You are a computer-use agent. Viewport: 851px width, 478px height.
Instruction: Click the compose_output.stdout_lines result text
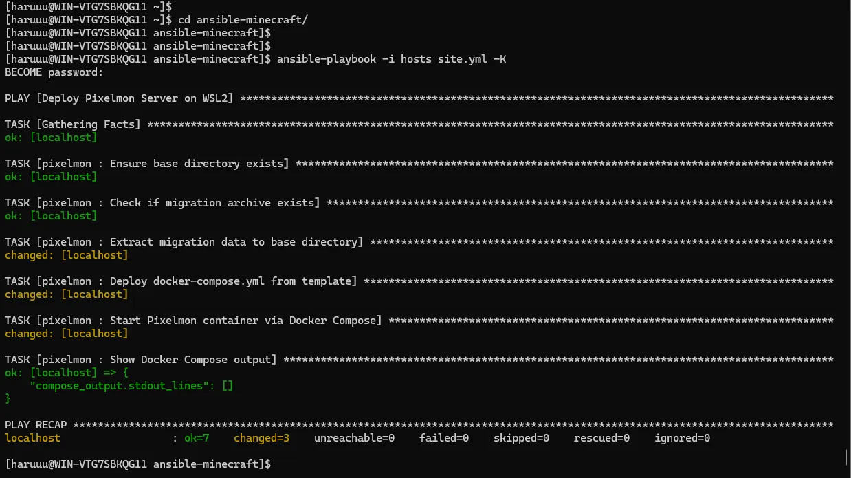(131, 386)
